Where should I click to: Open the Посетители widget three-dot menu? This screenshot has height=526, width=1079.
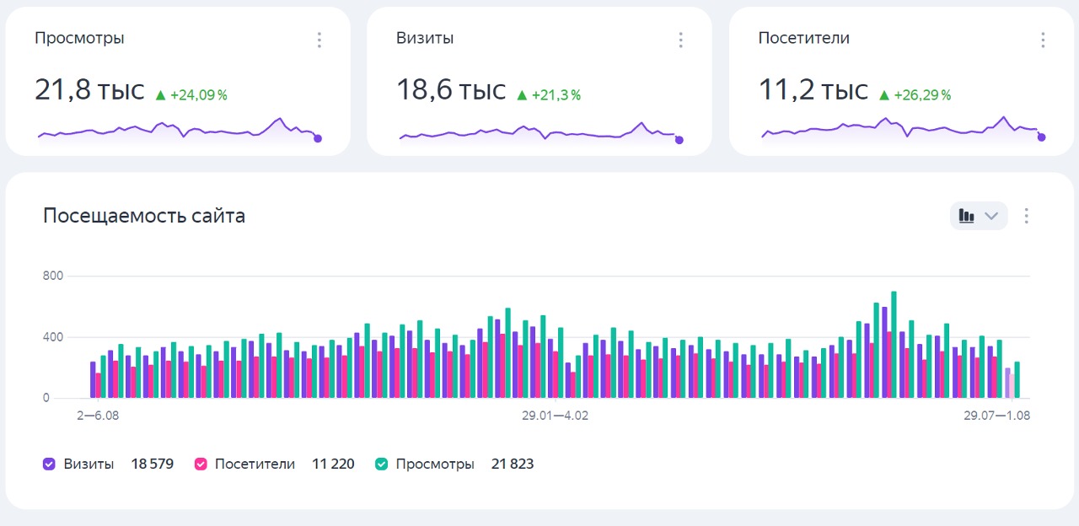(1043, 40)
